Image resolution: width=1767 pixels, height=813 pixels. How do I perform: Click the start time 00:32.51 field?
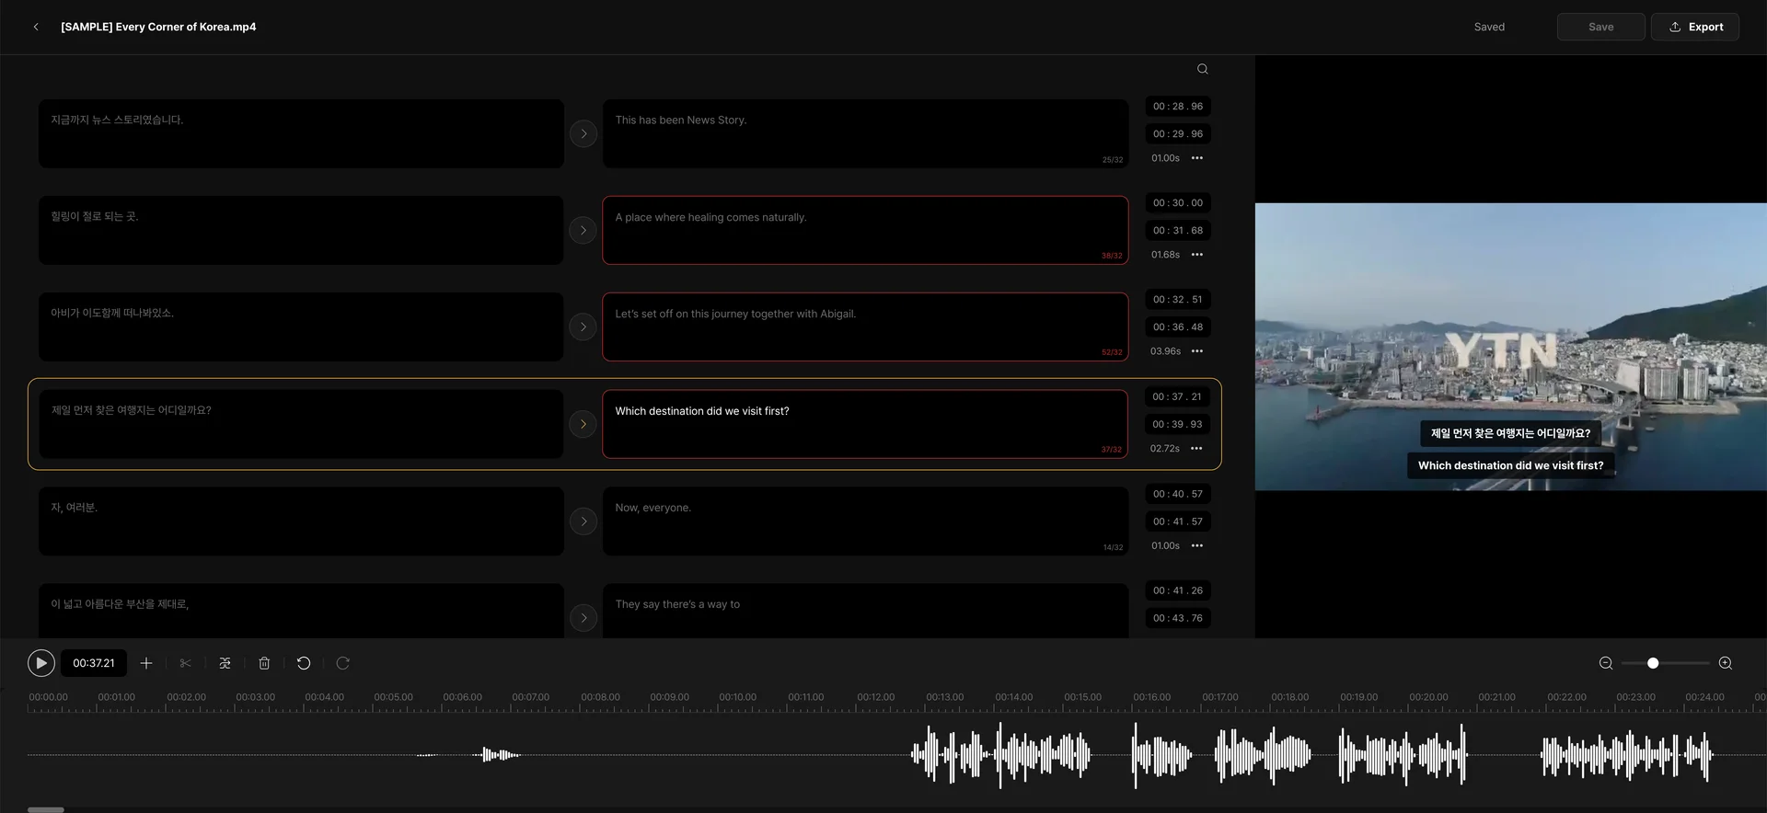tap(1177, 300)
